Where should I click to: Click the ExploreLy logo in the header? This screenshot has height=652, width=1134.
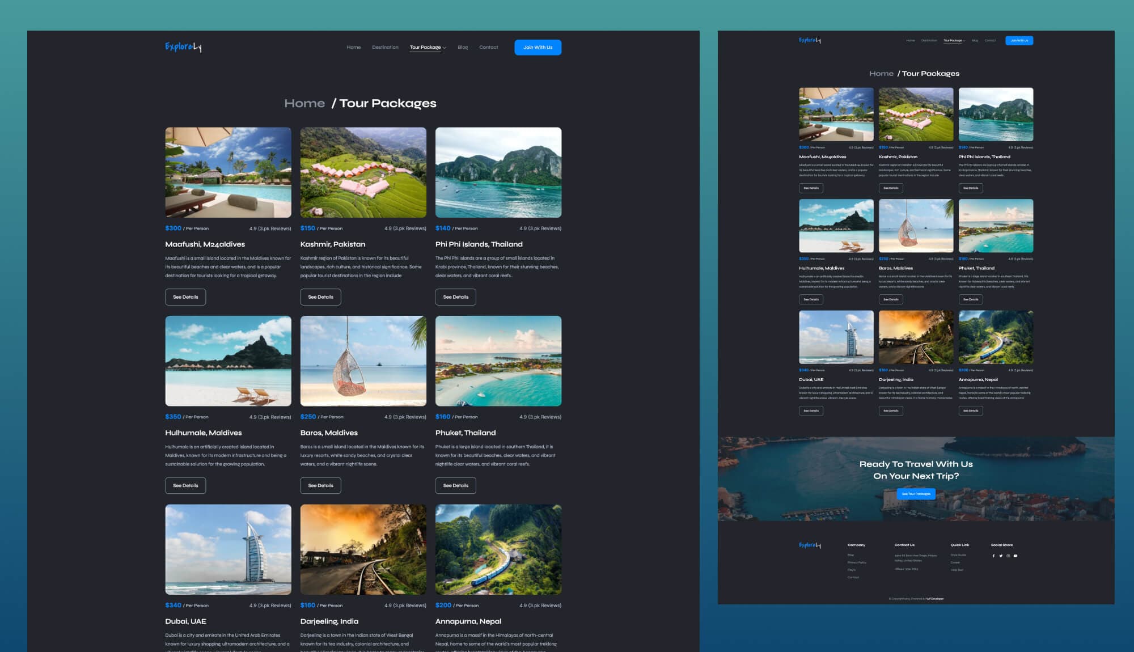(183, 47)
